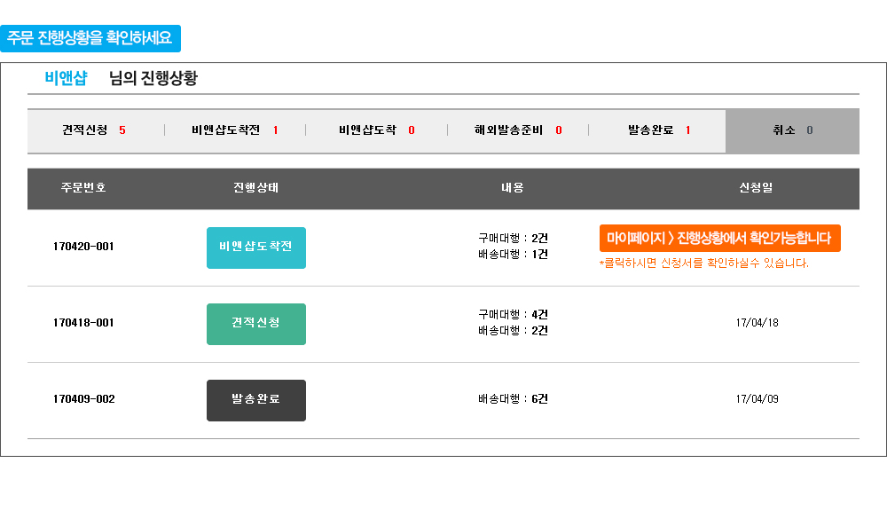Switch to the 비앤샵도착전 tab in the status bar

pyautogui.click(x=234, y=130)
